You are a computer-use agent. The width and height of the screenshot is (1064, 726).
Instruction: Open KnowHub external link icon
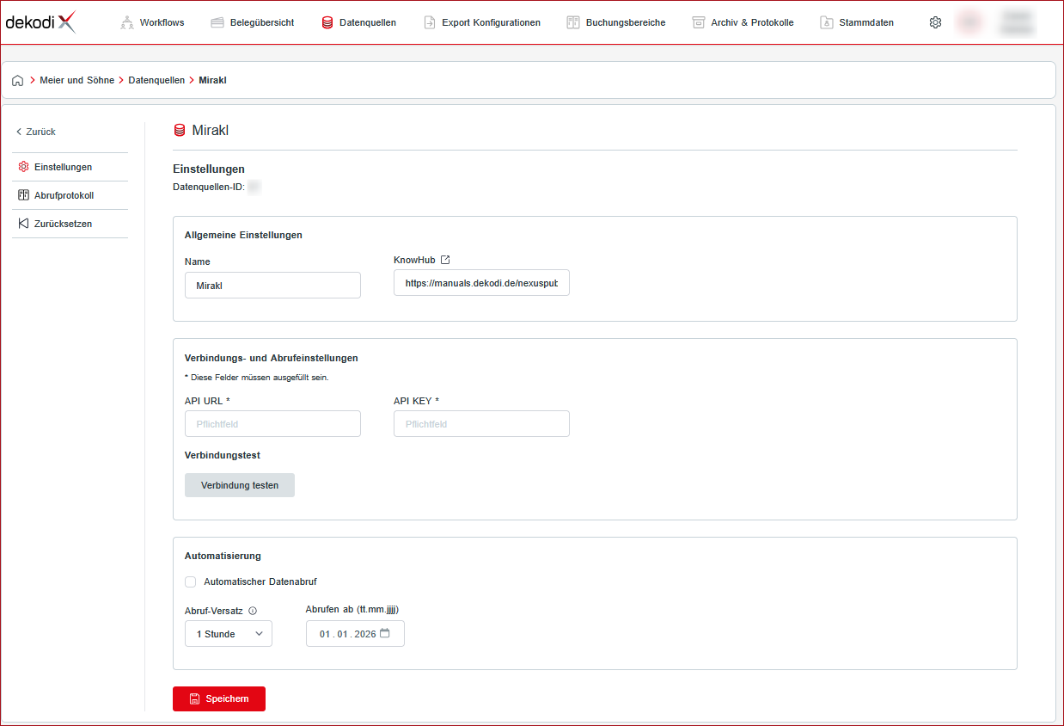[x=445, y=260]
